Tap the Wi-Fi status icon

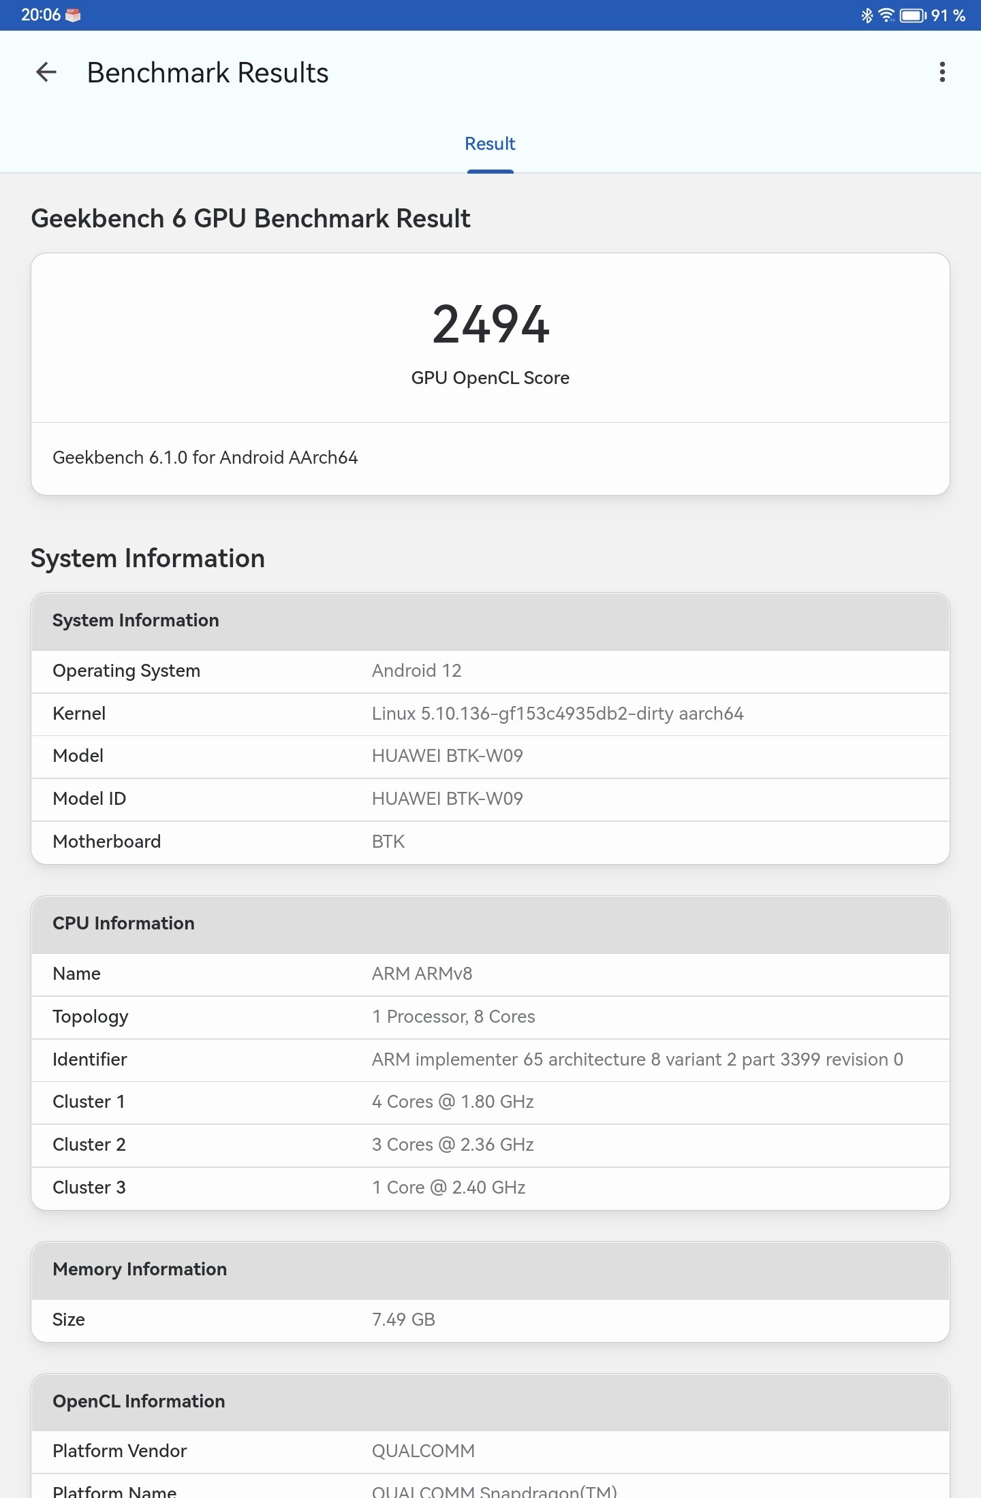pyautogui.click(x=886, y=15)
